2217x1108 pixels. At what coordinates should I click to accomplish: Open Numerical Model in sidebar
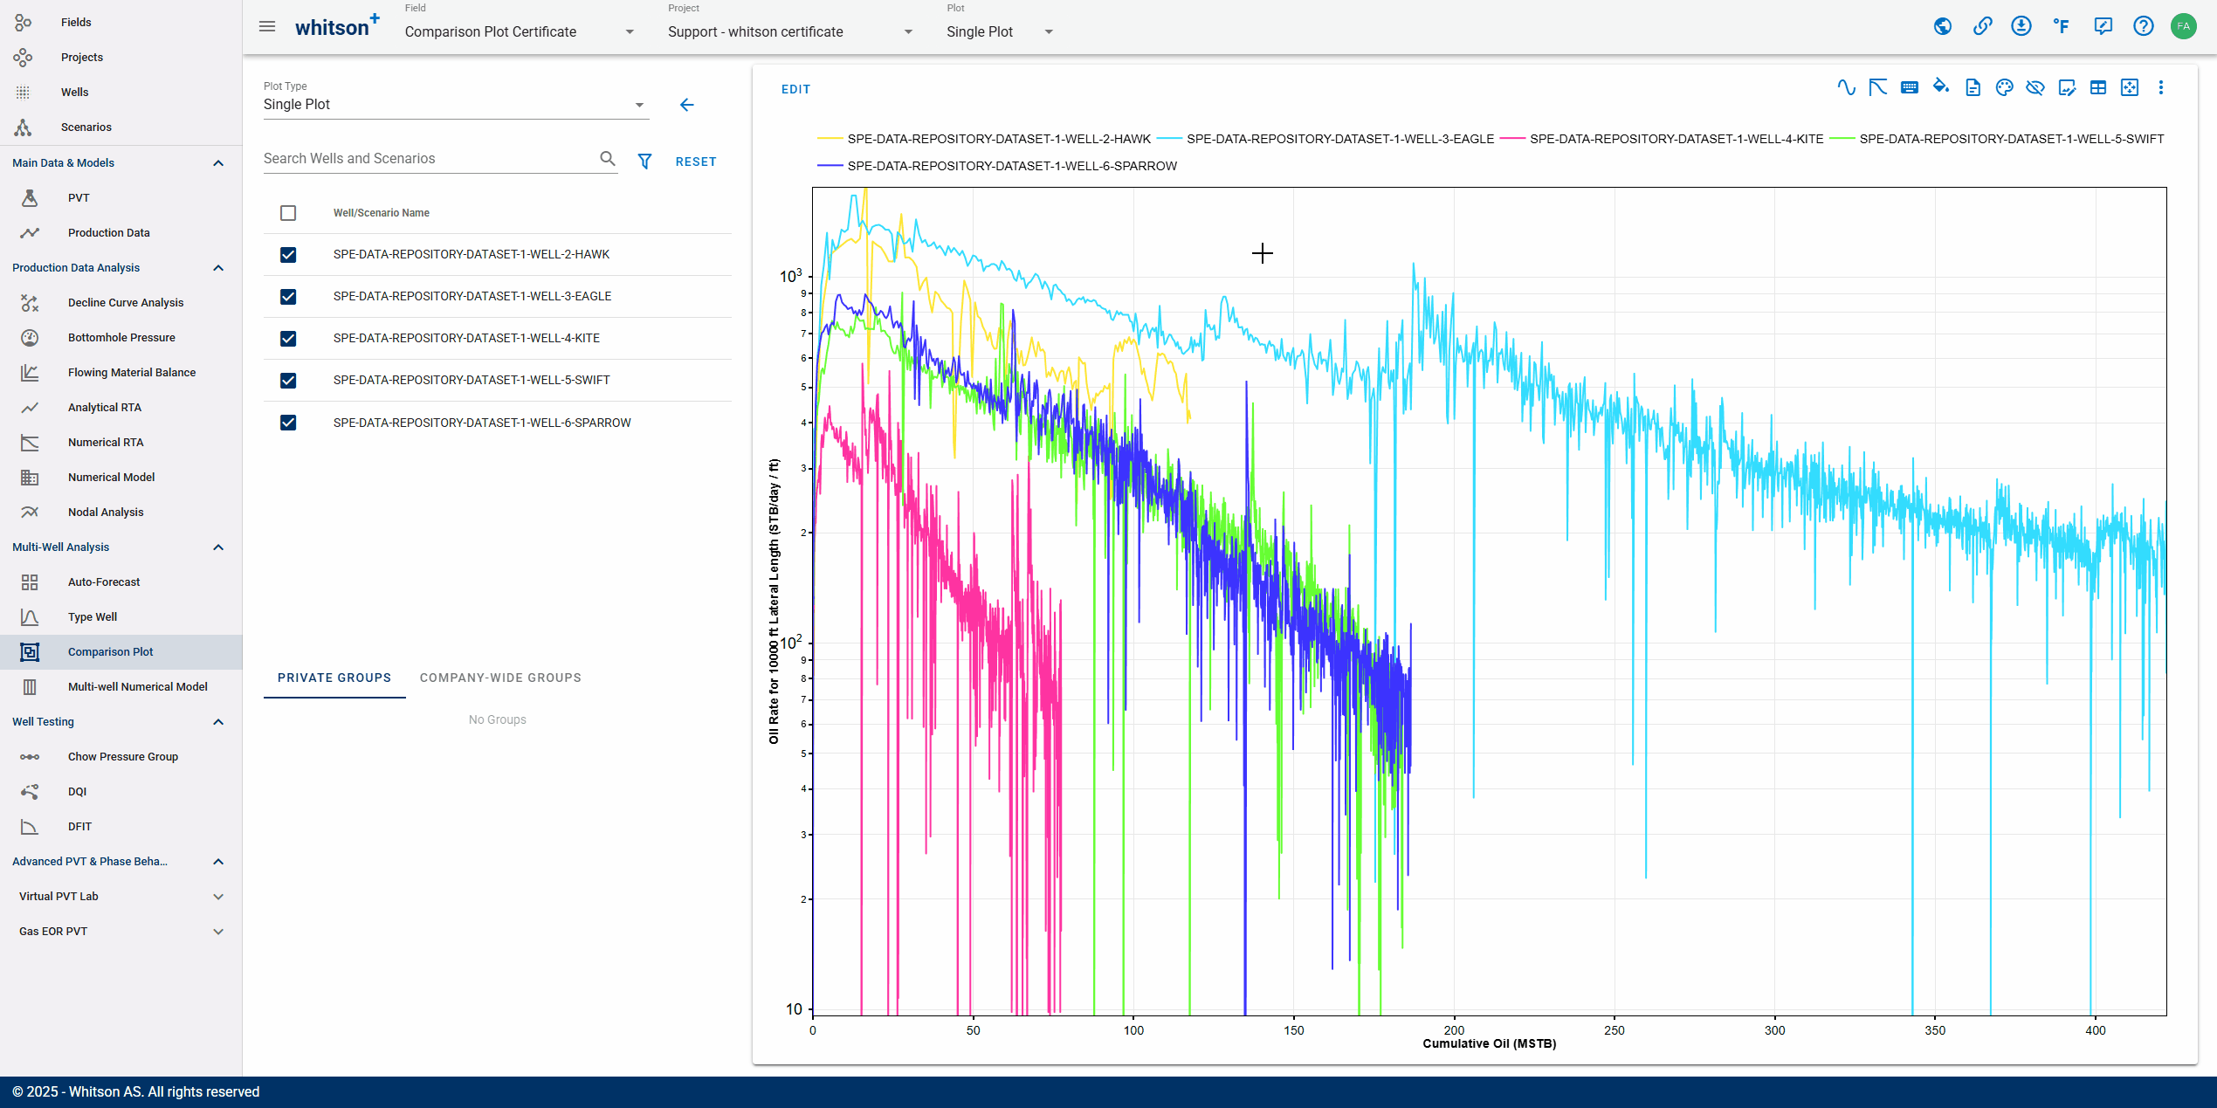point(111,478)
